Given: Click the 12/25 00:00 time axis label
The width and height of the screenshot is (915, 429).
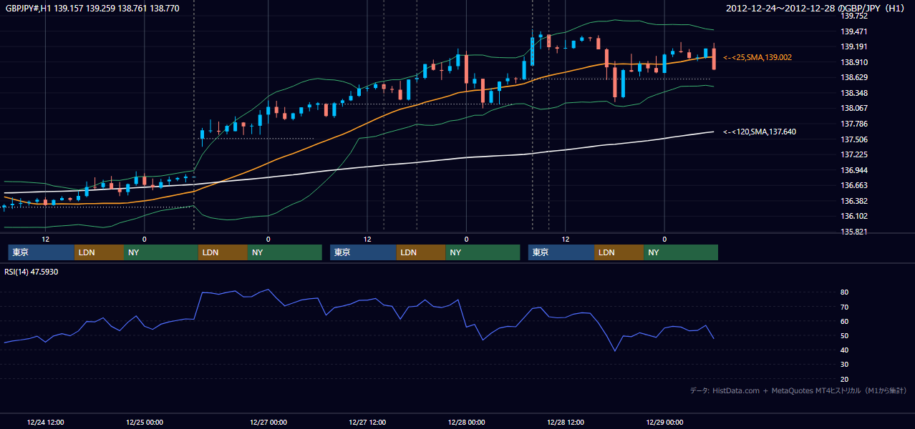Looking at the screenshot, I should (145, 422).
